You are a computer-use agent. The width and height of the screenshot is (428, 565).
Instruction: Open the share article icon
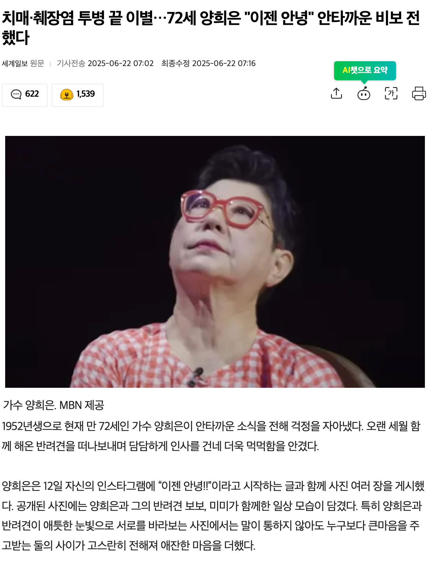click(336, 93)
